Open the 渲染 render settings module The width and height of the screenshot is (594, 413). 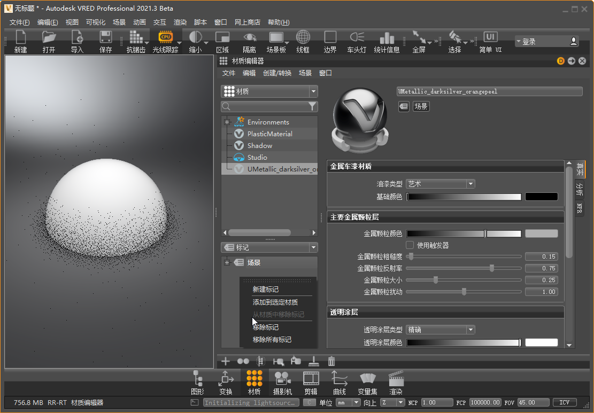tap(396, 383)
